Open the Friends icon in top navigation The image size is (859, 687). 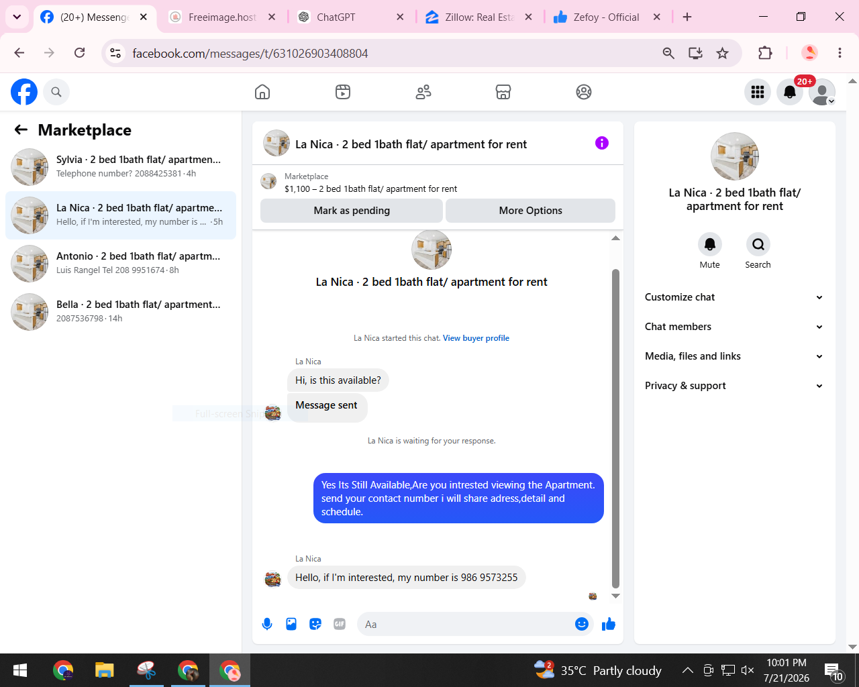pos(423,92)
